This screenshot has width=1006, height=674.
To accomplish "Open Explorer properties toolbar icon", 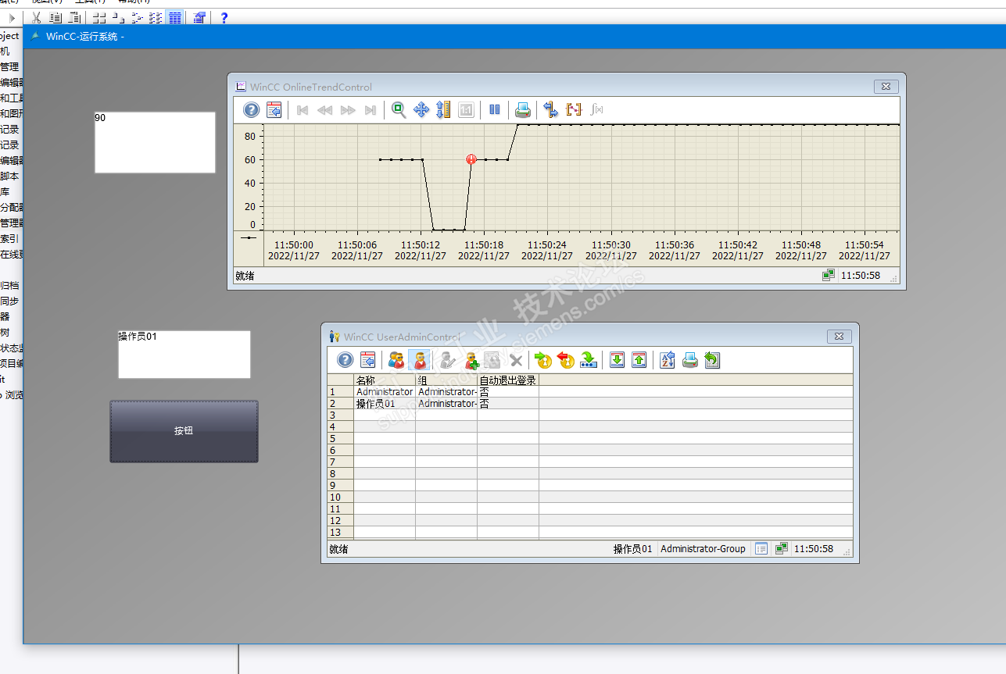I will [x=199, y=17].
